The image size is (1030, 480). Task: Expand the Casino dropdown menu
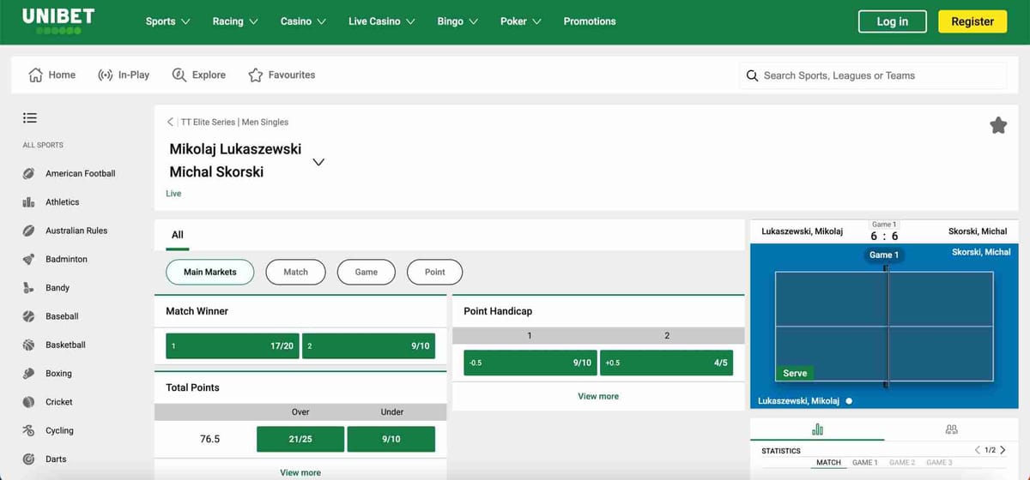304,21
